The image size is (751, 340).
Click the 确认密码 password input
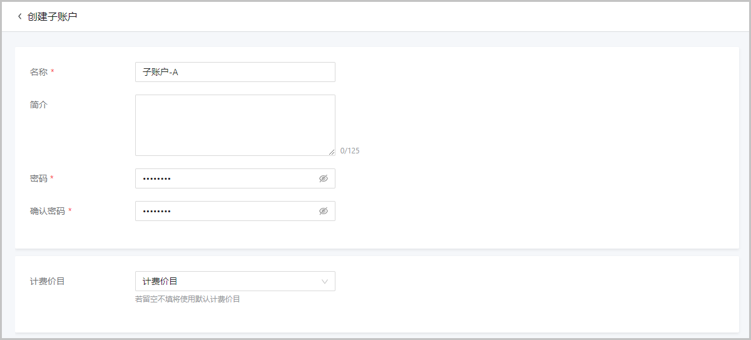point(225,211)
